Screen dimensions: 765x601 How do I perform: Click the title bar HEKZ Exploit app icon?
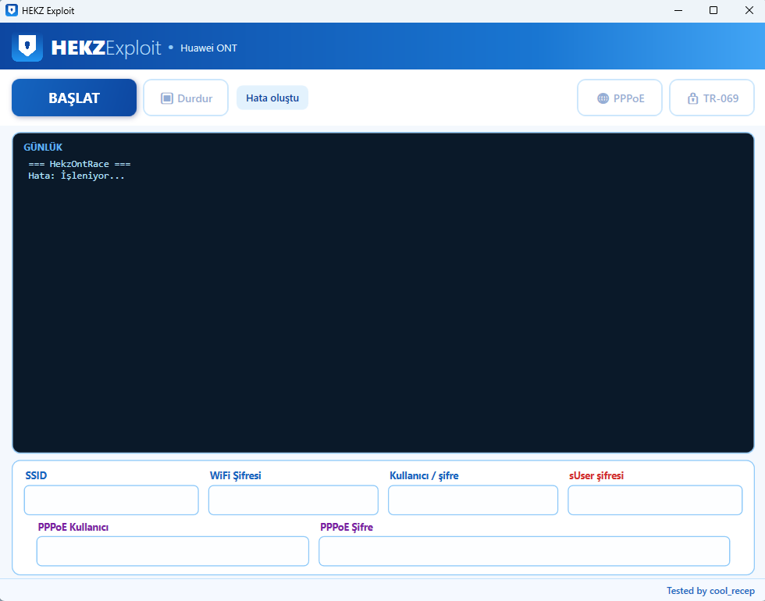(11, 10)
